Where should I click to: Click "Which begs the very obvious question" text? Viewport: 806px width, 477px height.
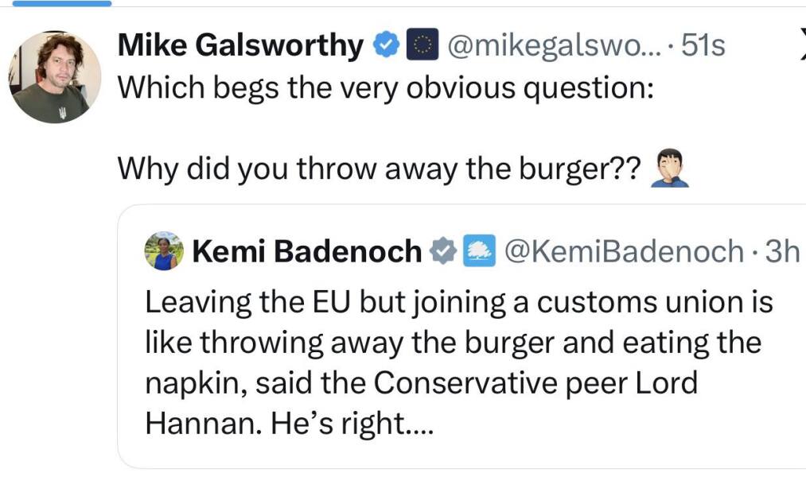pyautogui.click(x=385, y=86)
